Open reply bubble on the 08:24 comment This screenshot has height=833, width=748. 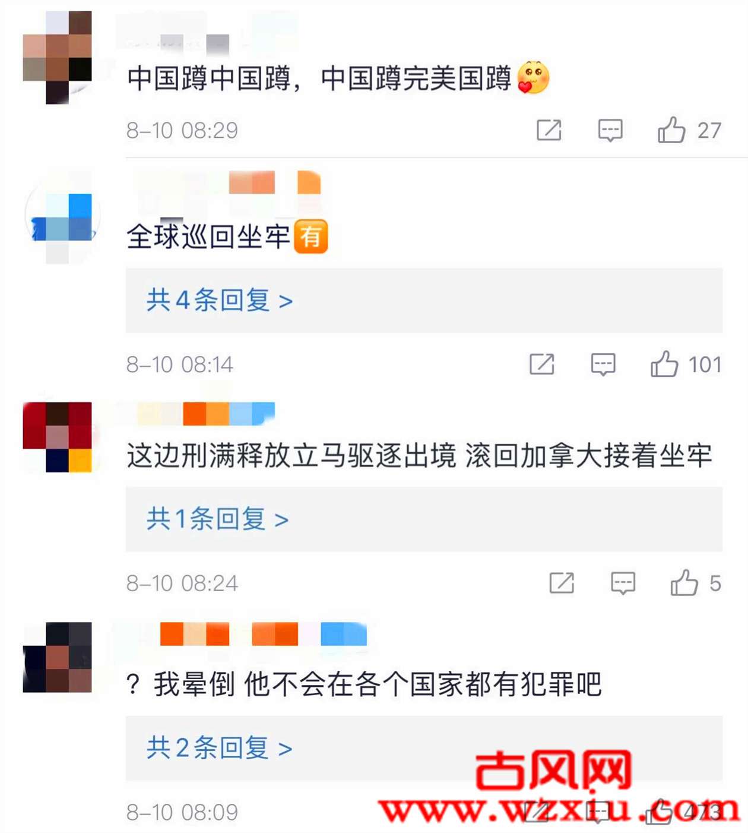pyautogui.click(x=623, y=583)
